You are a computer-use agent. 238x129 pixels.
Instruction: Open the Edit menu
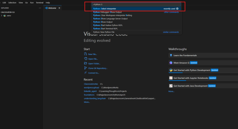(x=4, y=3)
